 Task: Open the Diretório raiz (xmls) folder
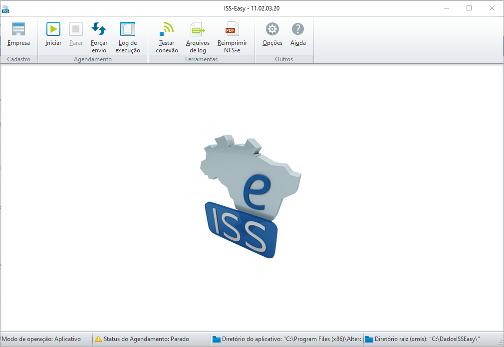tap(369, 340)
